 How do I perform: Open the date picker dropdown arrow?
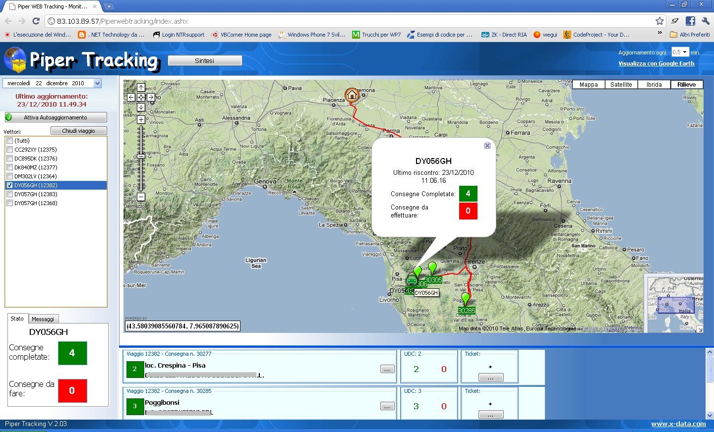(x=98, y=83)
